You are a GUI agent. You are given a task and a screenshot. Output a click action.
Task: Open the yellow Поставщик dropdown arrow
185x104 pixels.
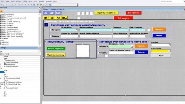pos(169,51)
